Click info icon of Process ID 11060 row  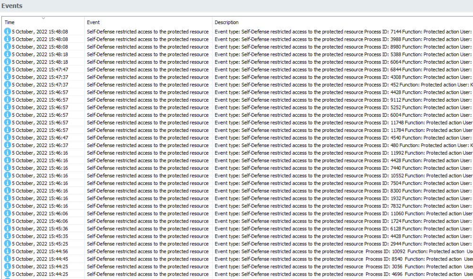8,213
